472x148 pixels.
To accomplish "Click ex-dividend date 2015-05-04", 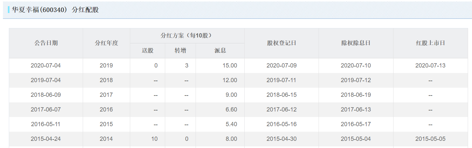I will click(356, 139).
